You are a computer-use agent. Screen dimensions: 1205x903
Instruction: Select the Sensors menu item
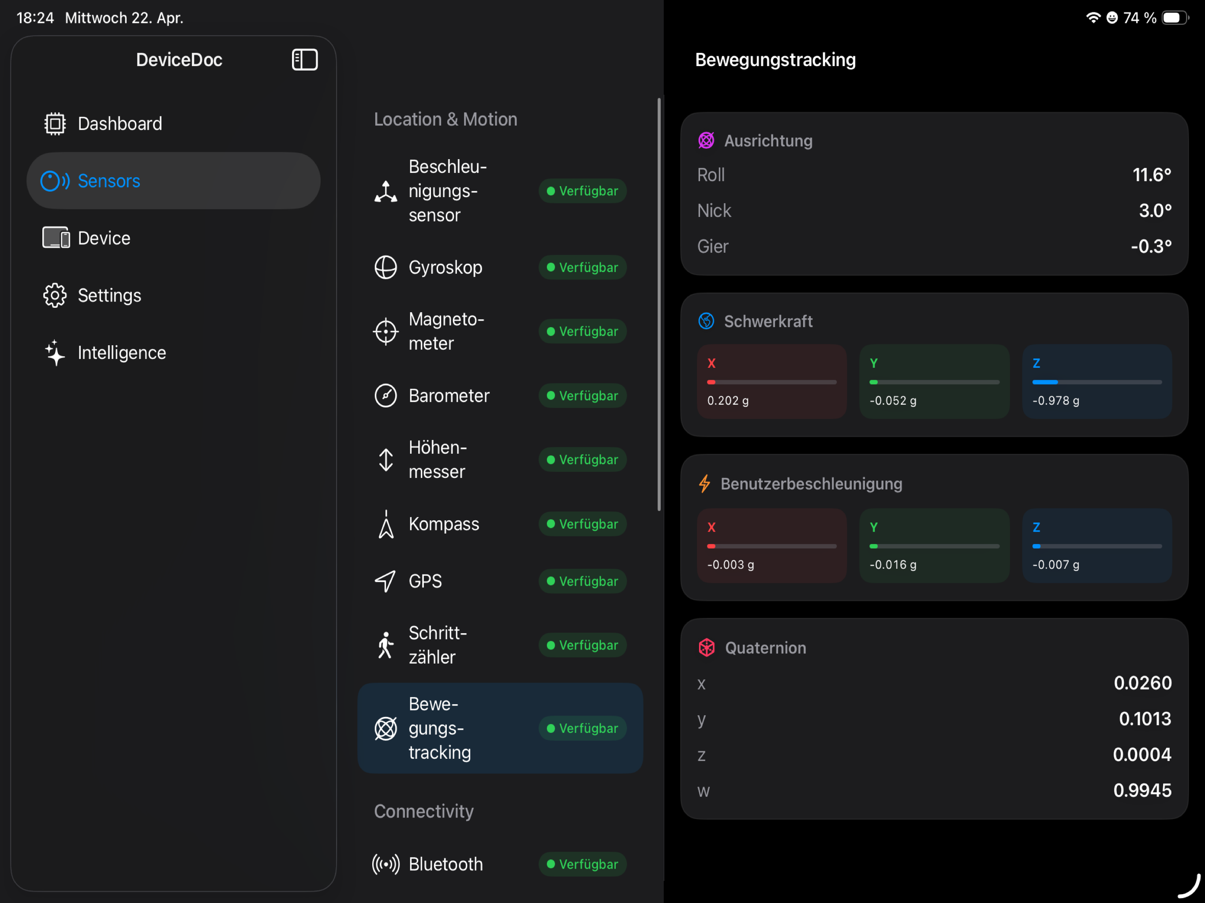173,181
